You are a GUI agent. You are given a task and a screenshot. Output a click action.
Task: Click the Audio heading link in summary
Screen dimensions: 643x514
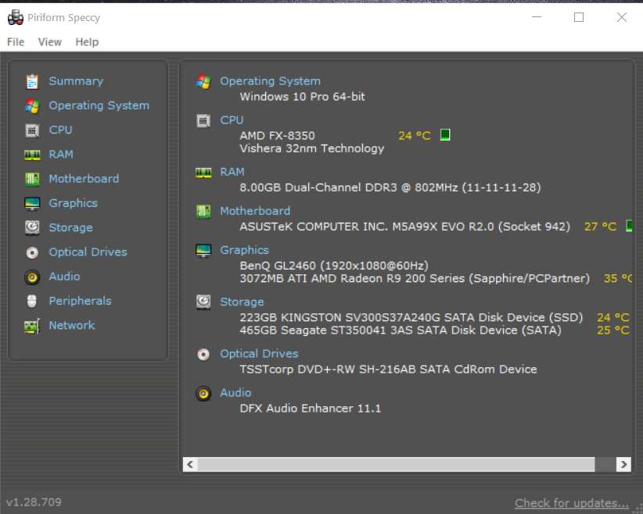click(x=235, y=393)
